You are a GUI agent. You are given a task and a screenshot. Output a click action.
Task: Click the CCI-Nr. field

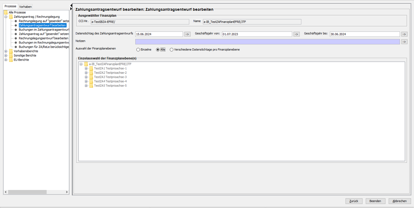(x=140, y=22)
